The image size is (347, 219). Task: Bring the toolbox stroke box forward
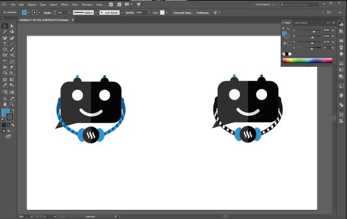click(x=10, y=117)
